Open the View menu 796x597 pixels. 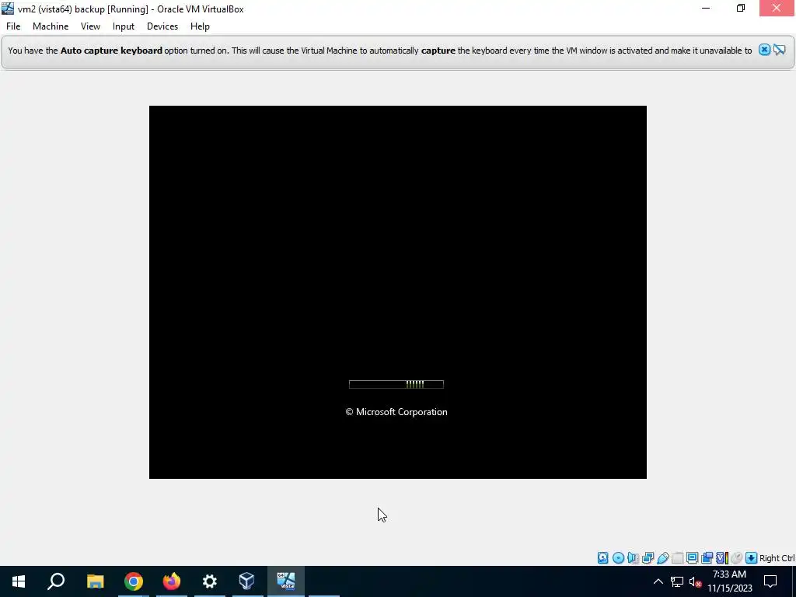pos(90,26)
